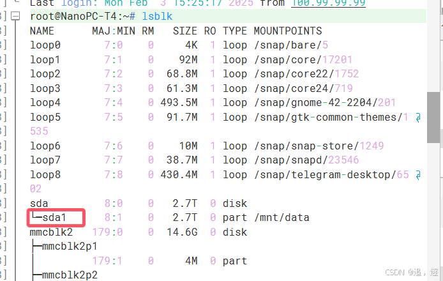Click the '/snap/core22/1752' mount point
This screenshot has height=281, width=443.
click(x=306, y=74)
